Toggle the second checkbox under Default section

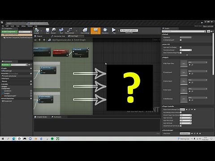coord(181,40)
